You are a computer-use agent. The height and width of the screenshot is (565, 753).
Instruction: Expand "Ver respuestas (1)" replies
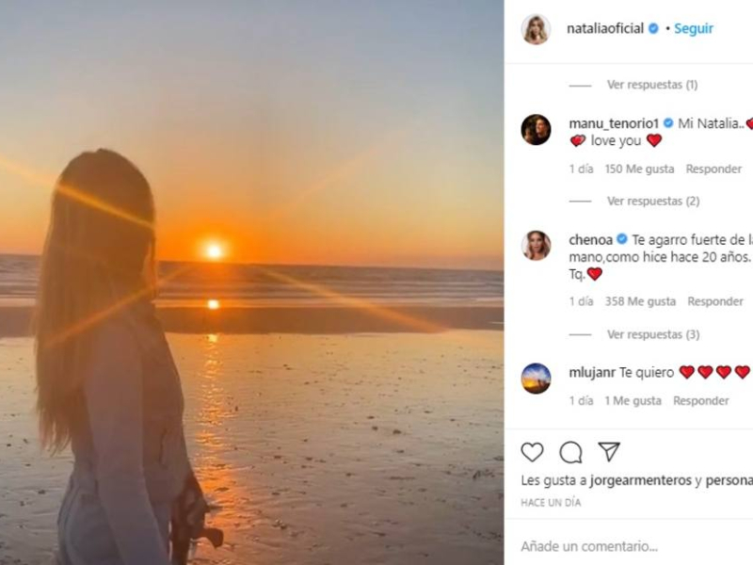pyautogui.click(x=651, y=85)
